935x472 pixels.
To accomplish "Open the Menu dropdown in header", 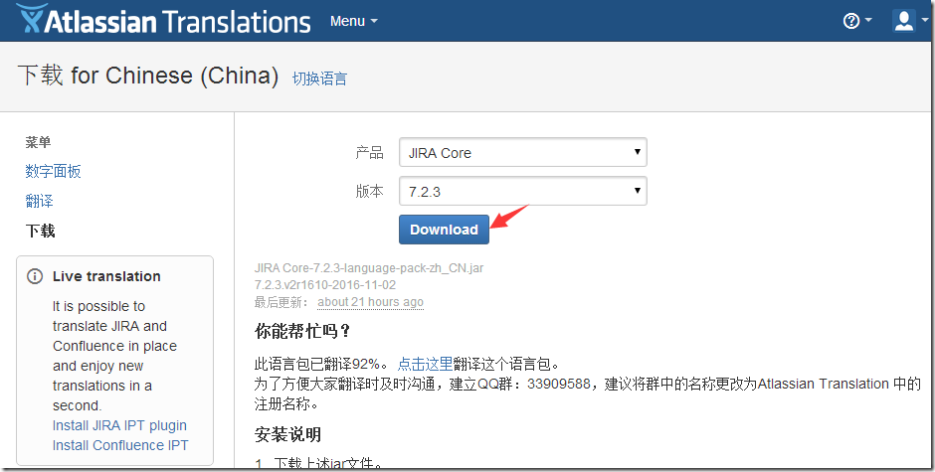I will pos(353,21).
